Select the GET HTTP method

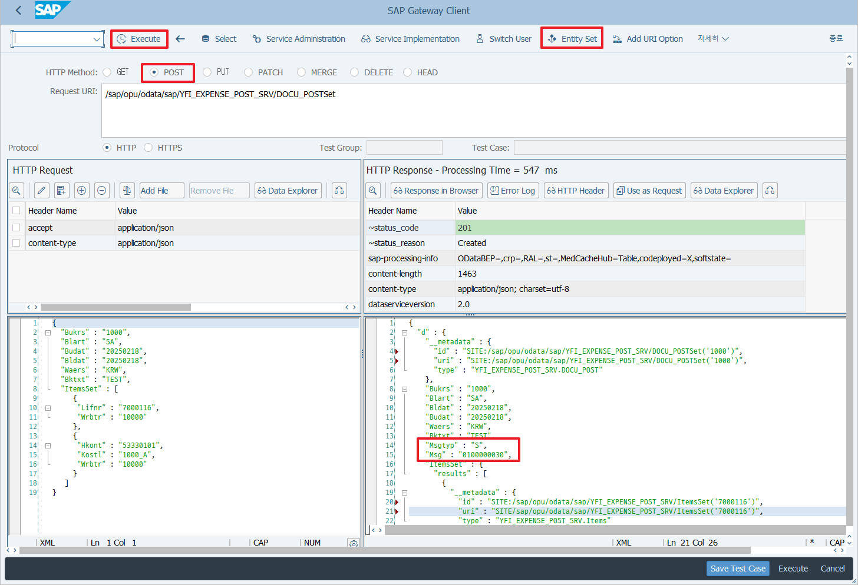(107, 72)
